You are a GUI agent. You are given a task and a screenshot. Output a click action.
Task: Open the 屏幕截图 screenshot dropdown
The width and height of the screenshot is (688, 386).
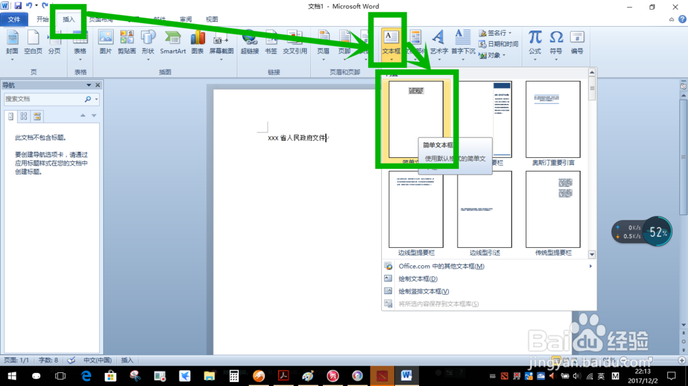click(221, 43)
